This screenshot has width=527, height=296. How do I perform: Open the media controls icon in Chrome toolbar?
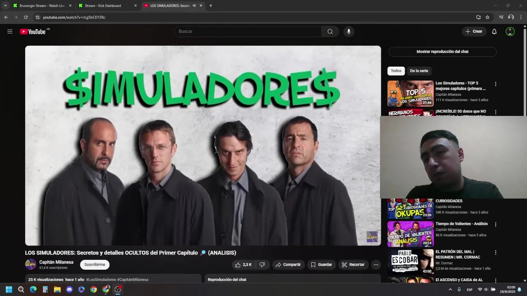pyautogui.click(x=501, y=17)
